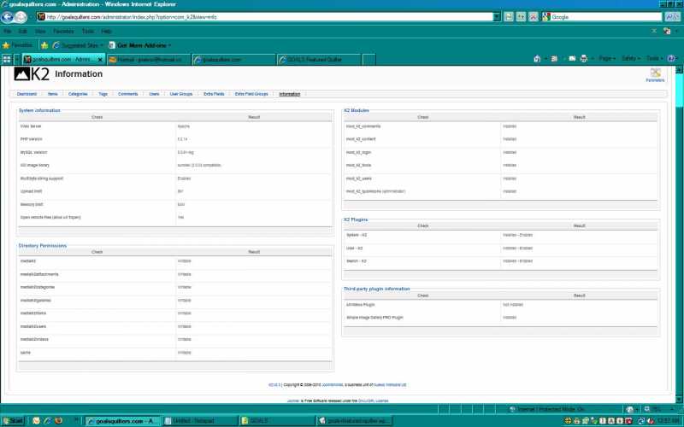Open the Favorites menu
This screenshot has width=684, height=427.
click(63, 32)
